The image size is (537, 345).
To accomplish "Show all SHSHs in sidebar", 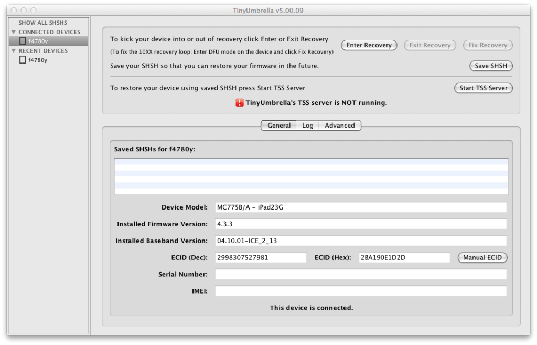I will (43, 23).
